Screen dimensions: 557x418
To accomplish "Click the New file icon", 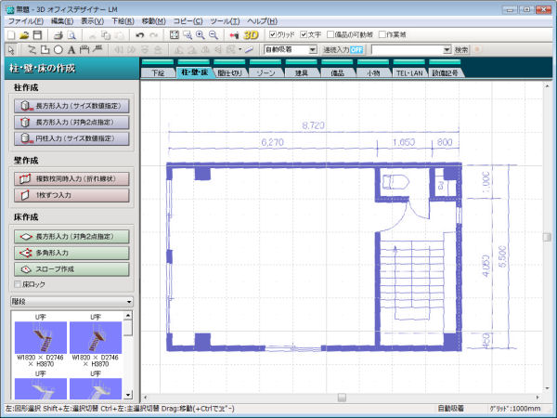I will tap(9, 34).
